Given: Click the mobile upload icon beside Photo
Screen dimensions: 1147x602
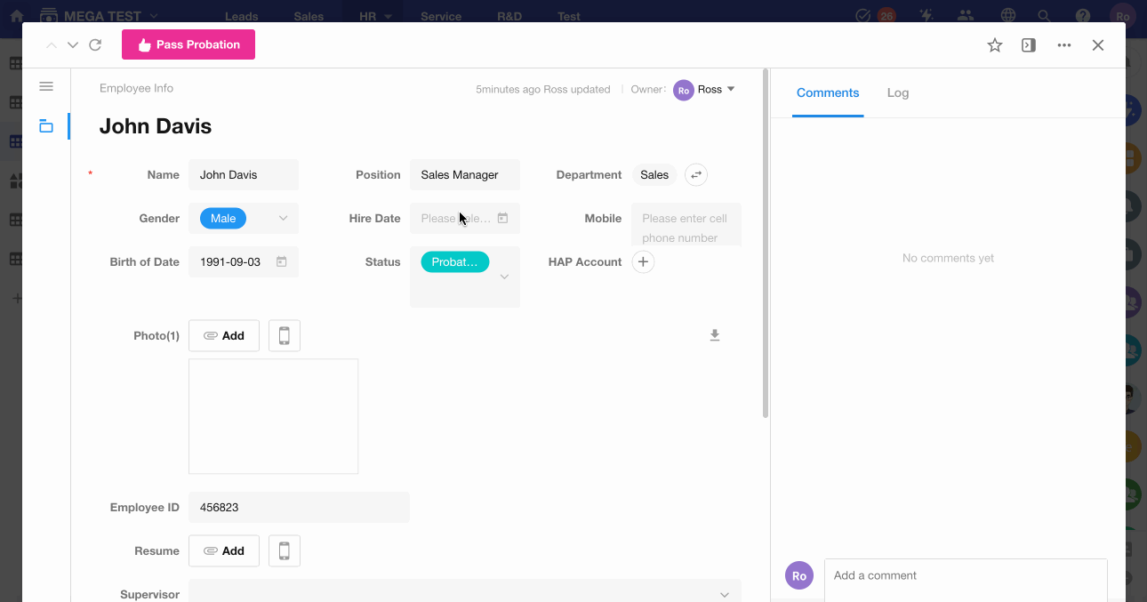Looking at the screenshot, I should pyautogui.click(x=285, y=336).
